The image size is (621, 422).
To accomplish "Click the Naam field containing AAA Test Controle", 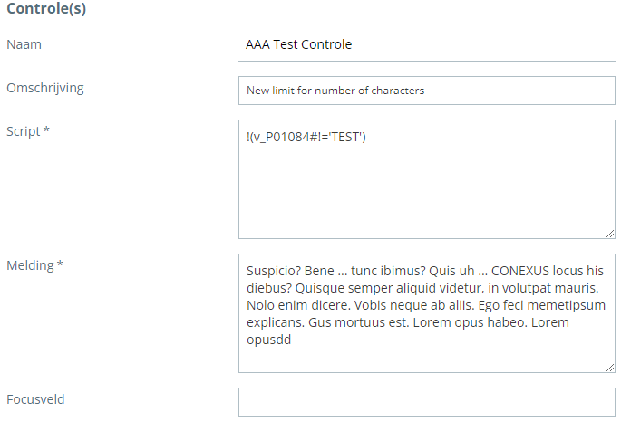I will coord(425,44).
